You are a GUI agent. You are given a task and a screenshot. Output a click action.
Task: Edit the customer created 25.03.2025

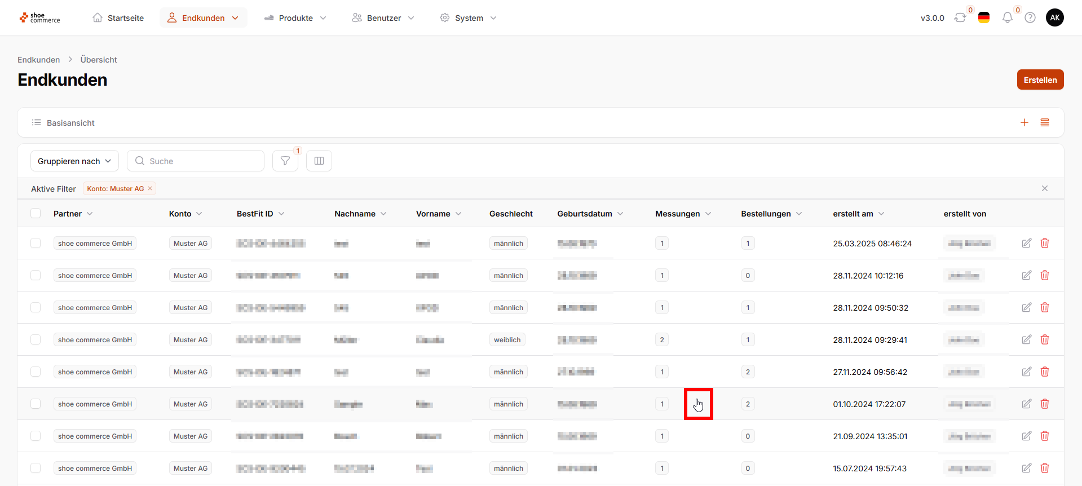coord(1027,243)
